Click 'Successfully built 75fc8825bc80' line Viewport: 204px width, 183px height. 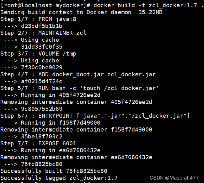pyautogui.click(x=54, y=171)
